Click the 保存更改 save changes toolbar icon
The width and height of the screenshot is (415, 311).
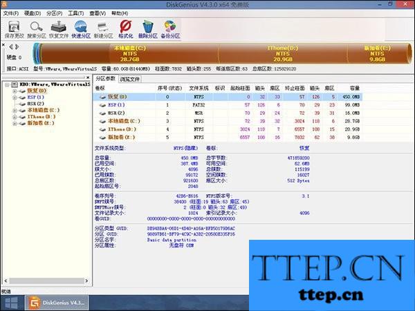point(14,29)
